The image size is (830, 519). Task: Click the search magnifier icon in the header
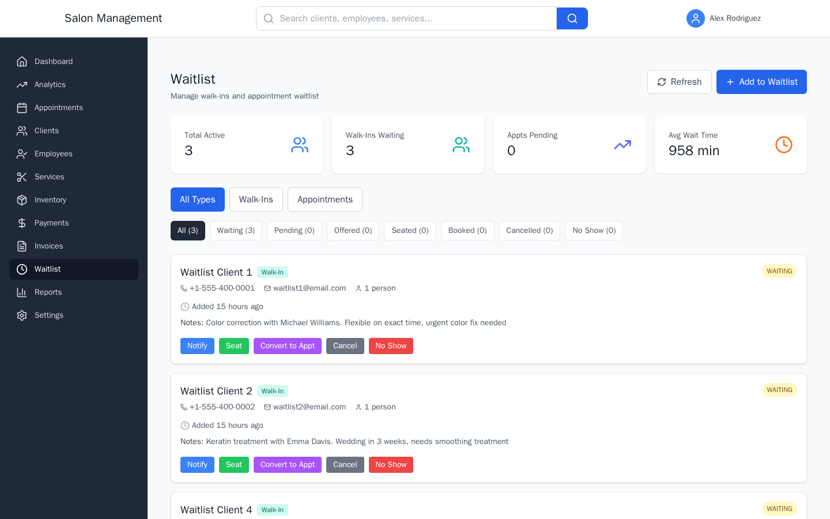[x=572, y=18]
